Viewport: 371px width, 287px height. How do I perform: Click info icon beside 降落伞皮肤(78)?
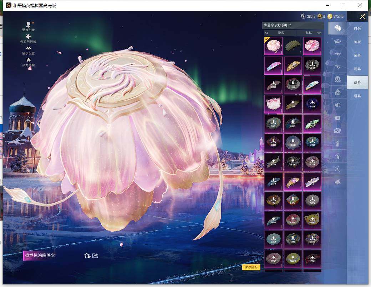[290, 25]
